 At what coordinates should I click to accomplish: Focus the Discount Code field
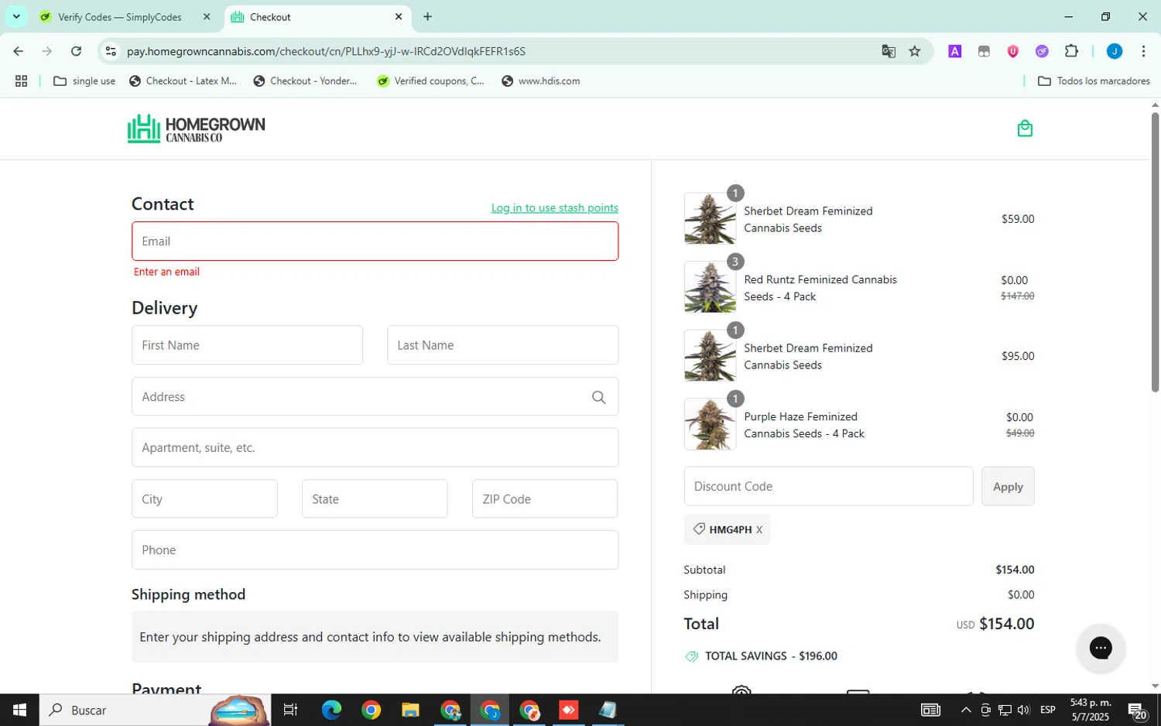(x=828, y=487)
